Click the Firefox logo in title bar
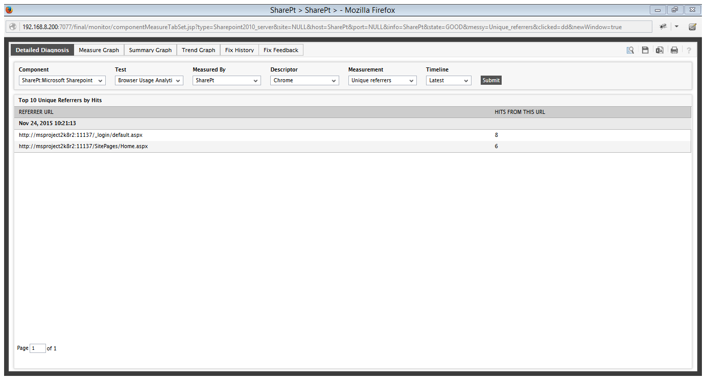The image size is (706, 380). pos(9,10)
